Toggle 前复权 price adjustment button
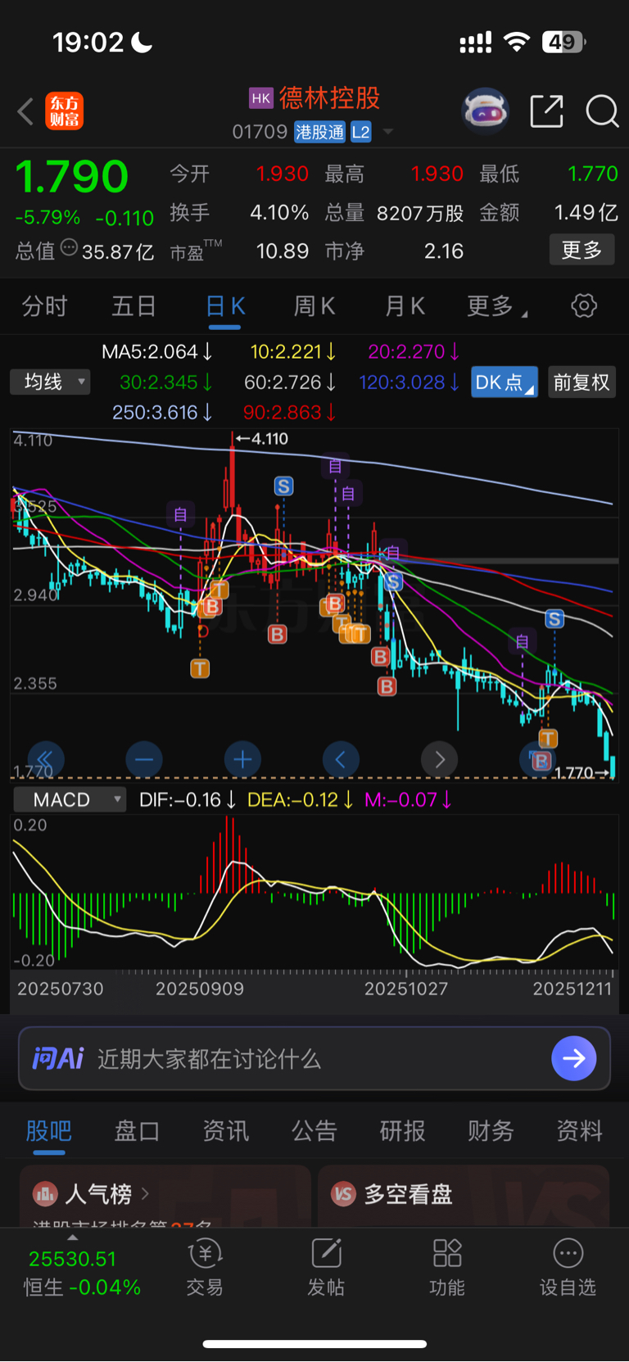The height and width of the screenshot is (1362, 629). pos(581,382)
